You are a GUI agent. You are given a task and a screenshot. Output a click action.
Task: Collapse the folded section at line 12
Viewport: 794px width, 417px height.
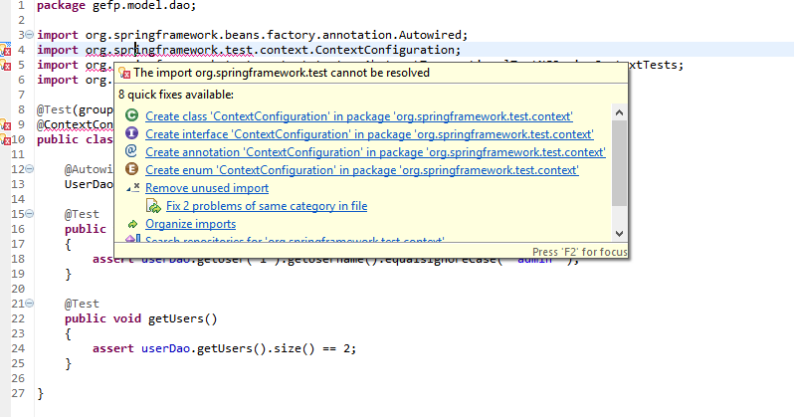[29, 170]
